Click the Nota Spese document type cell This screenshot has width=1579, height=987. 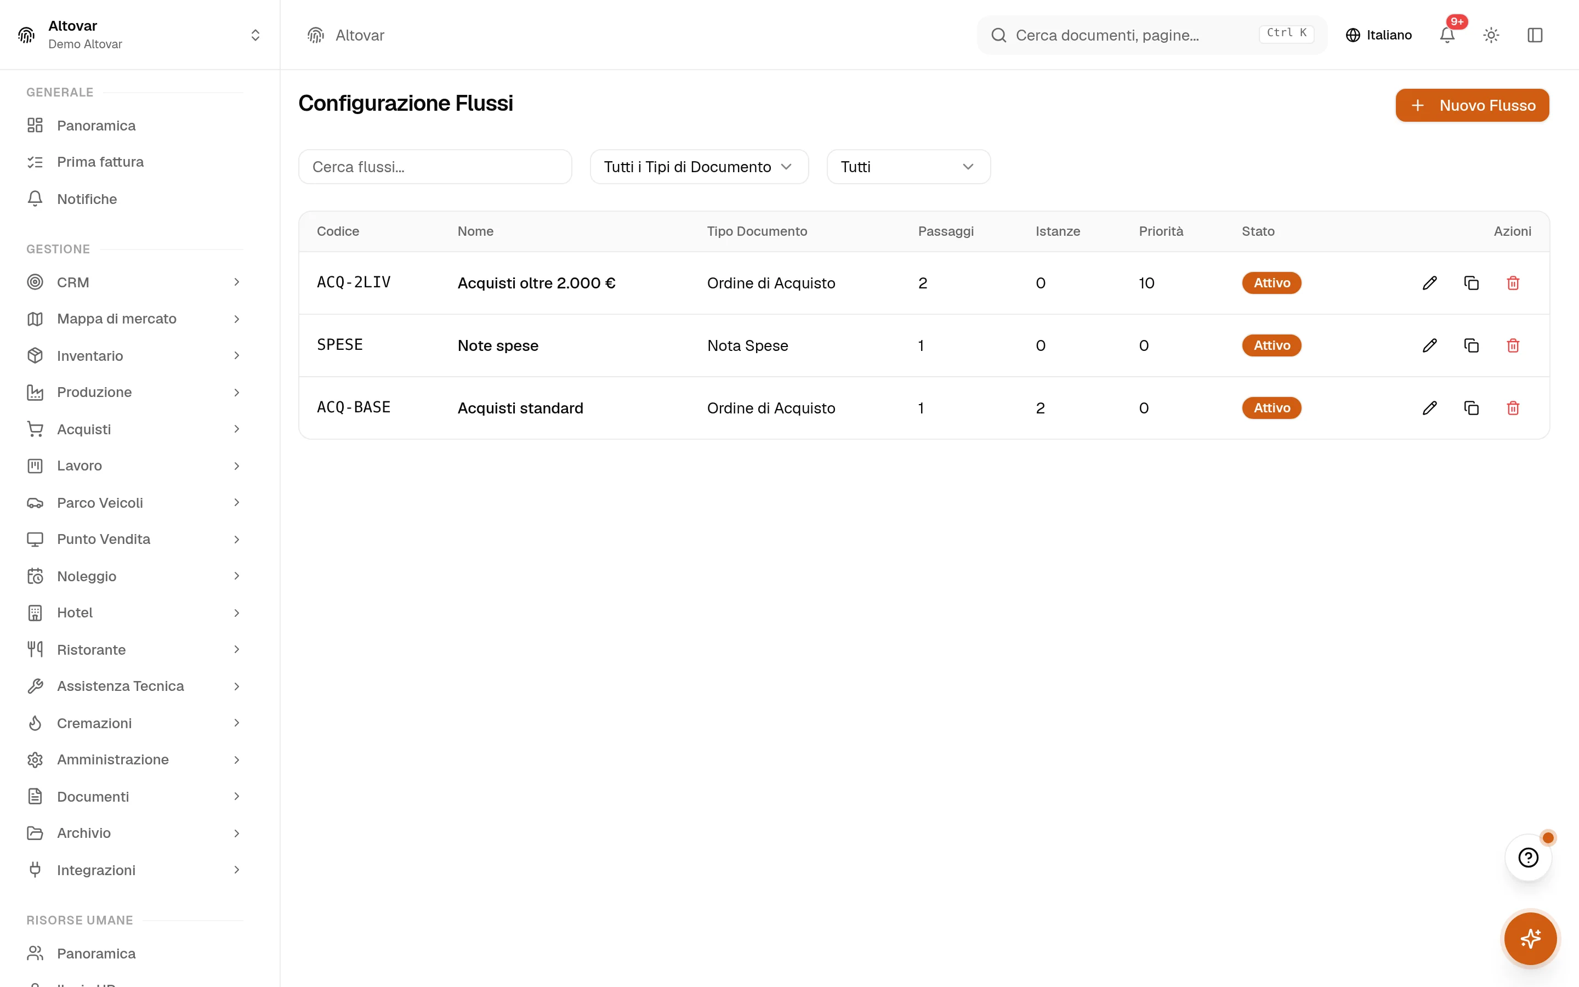click(748, 345)
